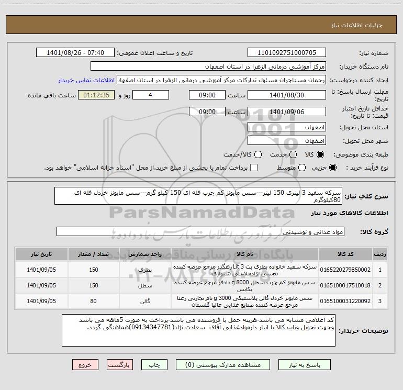The width and height of the screenshot is (403, 390).
Task: Click the white vinegar product name cell
Action: tap(245, 270)
